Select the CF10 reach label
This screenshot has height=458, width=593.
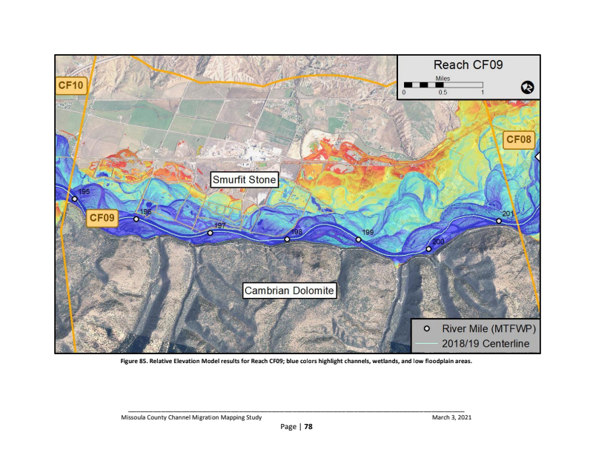72,85
